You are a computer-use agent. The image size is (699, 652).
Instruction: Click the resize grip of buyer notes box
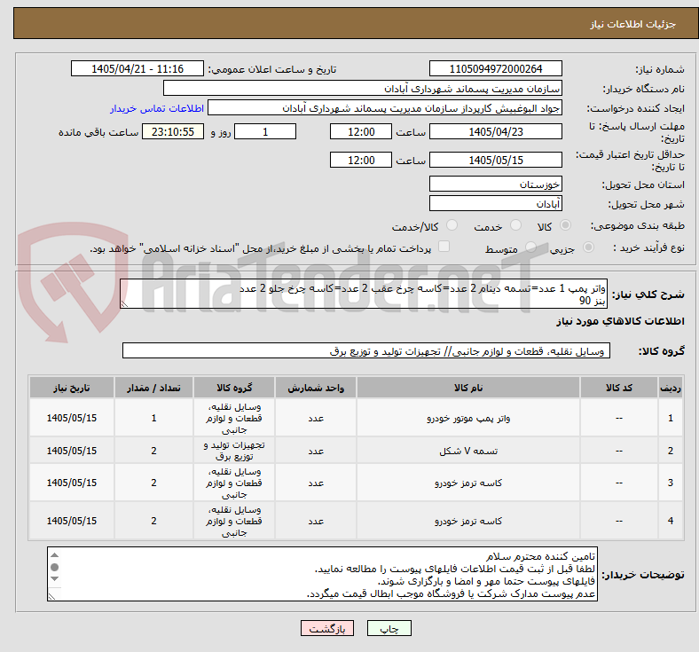pyautogui.click(x=51, y=596)
